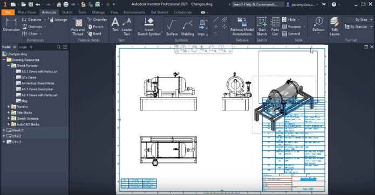Image resolution: width=375 pixels, height=195 pixels.
Task: Click the Search Help & Commands field
Action: coord(258,4)
